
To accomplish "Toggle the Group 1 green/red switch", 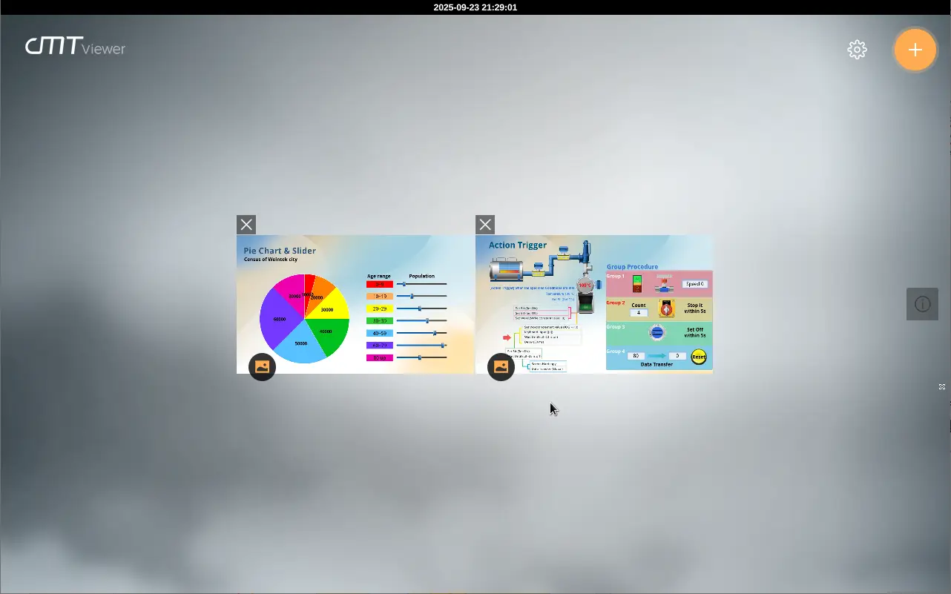I will 636,283.
